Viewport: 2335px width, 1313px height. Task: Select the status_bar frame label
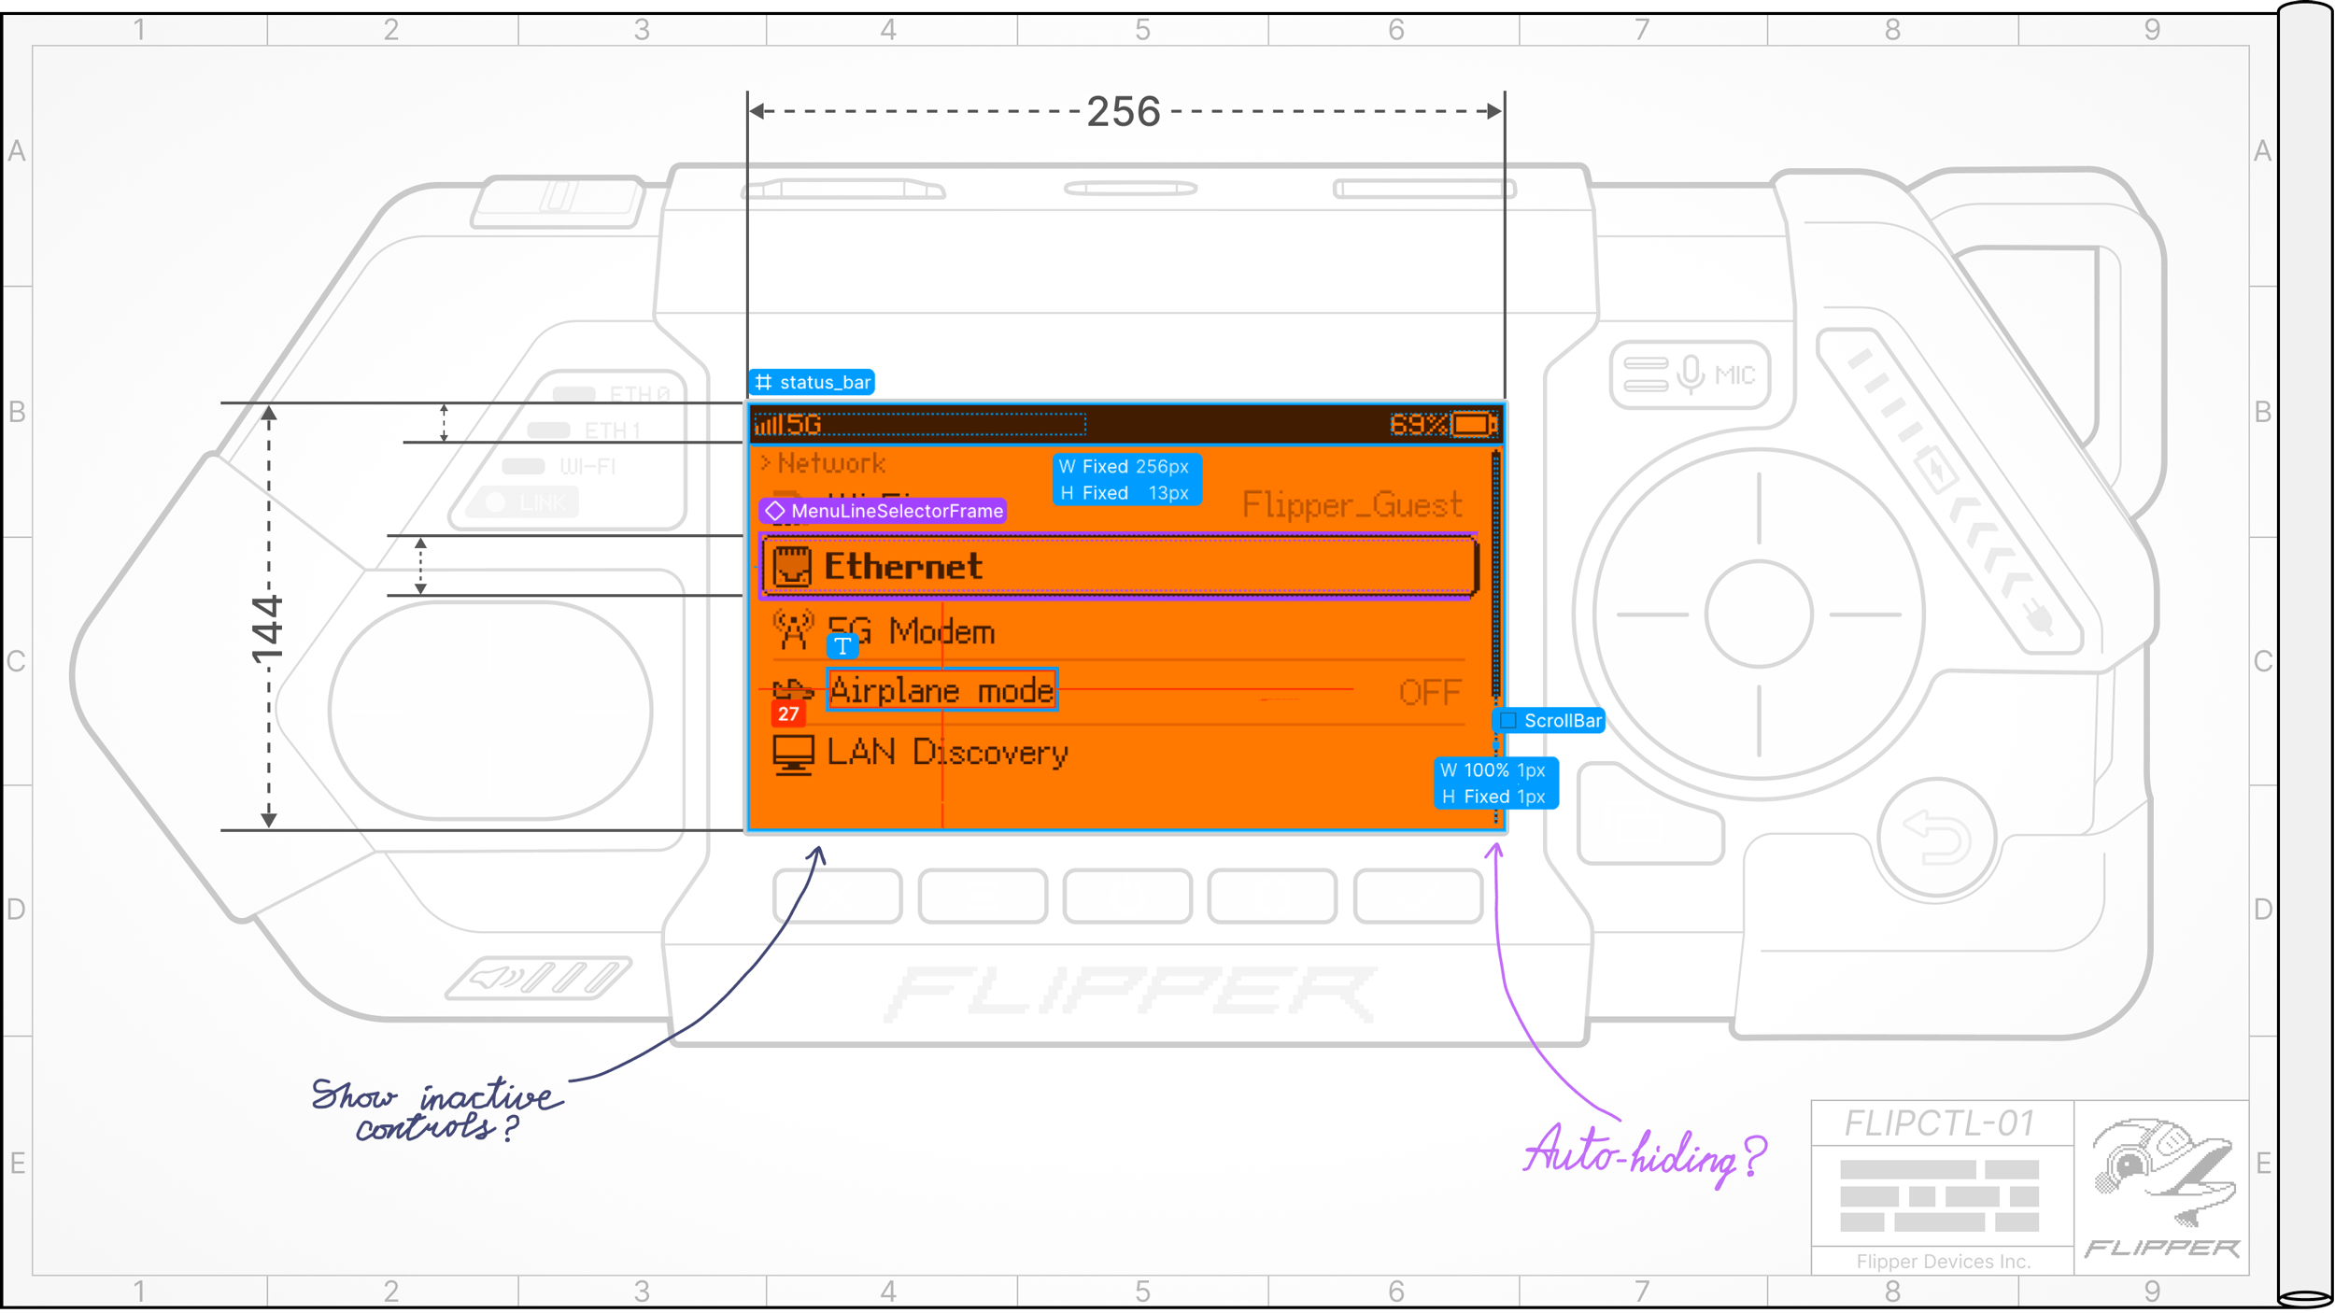812,383
